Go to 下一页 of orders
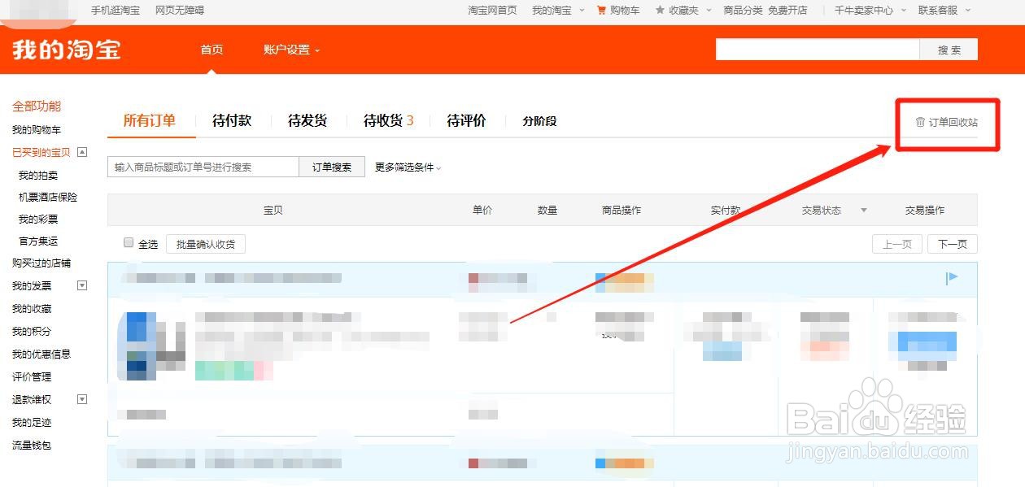Image resolution: width=1025 pixels, height=487 pixels. [x=953, y=244]
